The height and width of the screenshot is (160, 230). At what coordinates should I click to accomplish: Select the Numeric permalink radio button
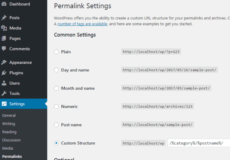click(x=56, y=107)
